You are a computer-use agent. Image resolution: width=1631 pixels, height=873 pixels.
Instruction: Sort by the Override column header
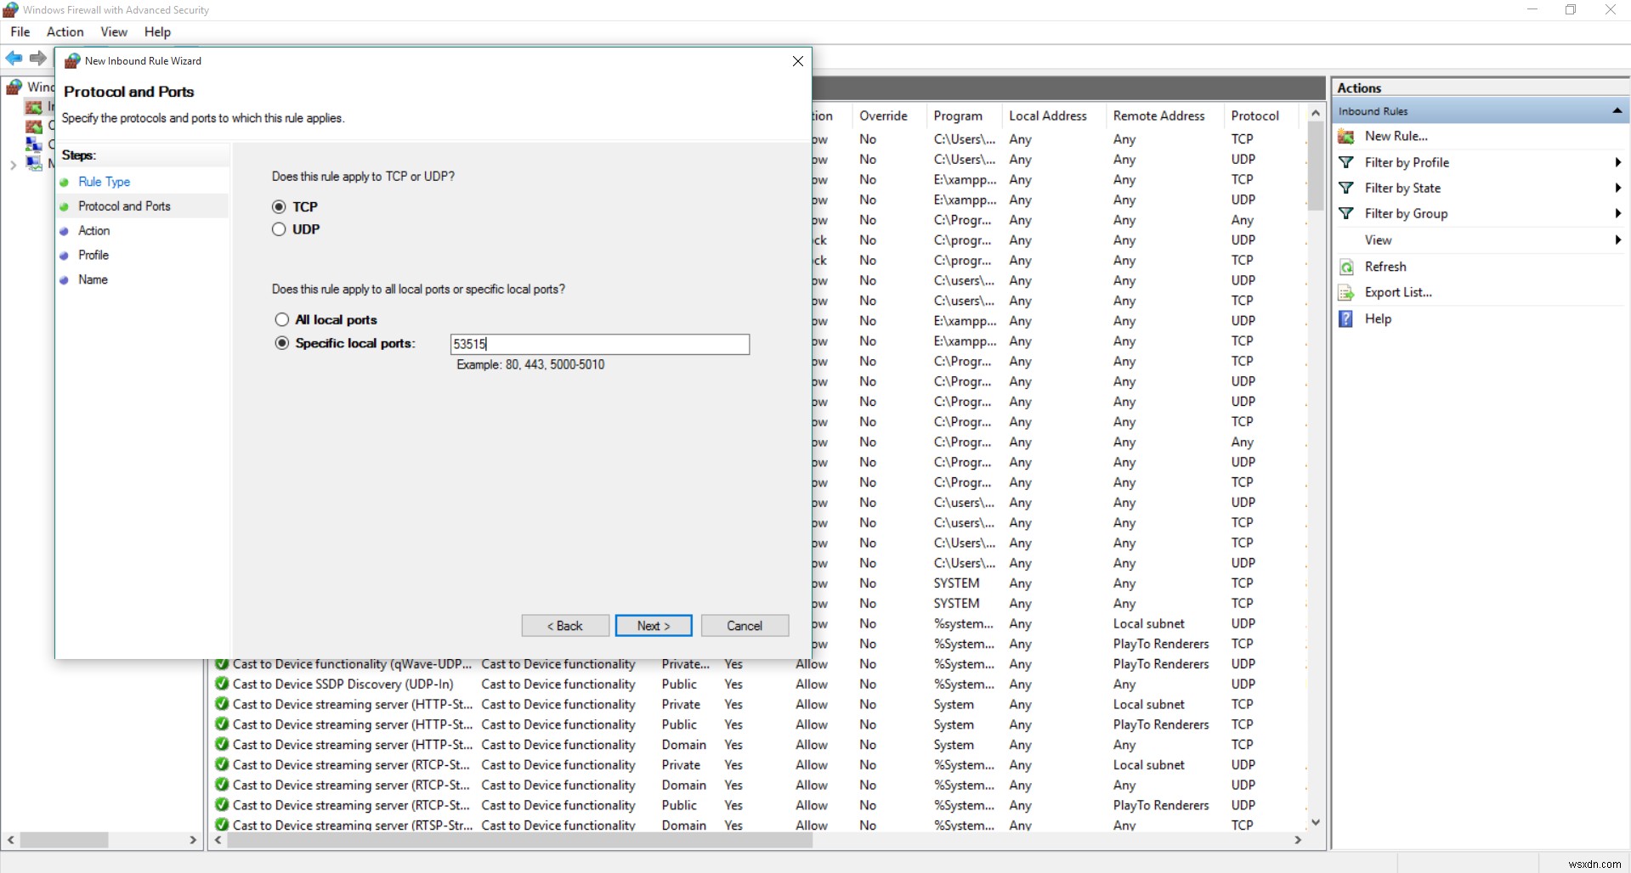tap(883, 115)
